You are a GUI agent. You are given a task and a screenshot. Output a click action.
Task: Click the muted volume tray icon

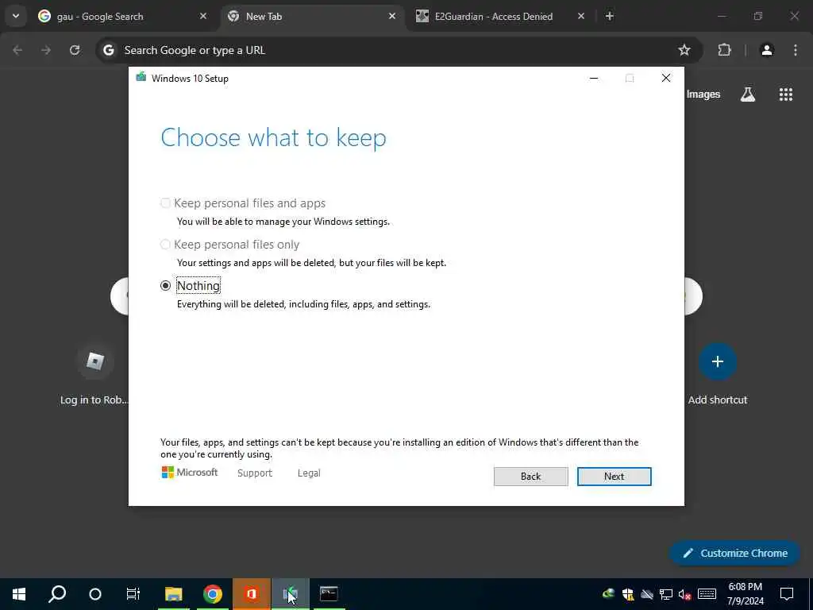[685, 594]
